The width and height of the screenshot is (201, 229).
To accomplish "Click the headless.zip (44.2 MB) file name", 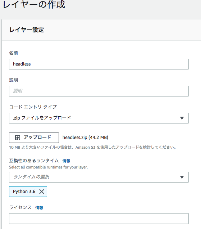I will (x=85, y=138).
